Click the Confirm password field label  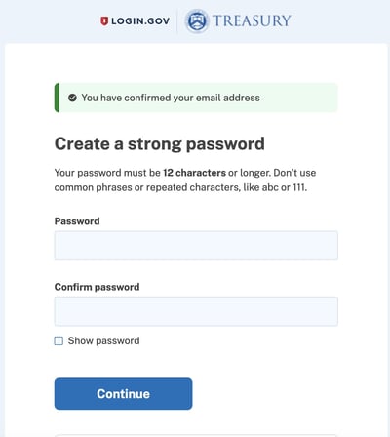97,287
